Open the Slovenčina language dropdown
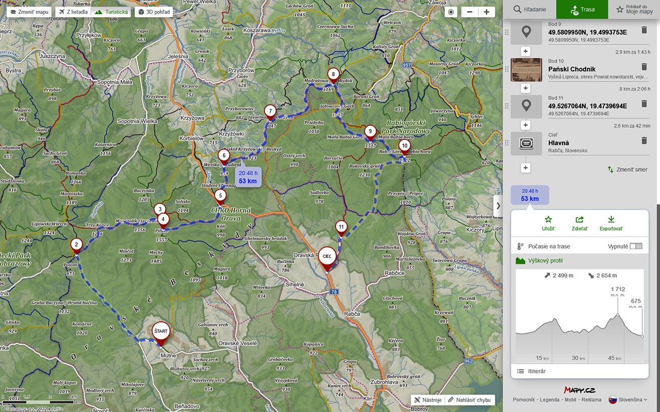The width and height of the screenshot is (660, 412). [628, 399]
